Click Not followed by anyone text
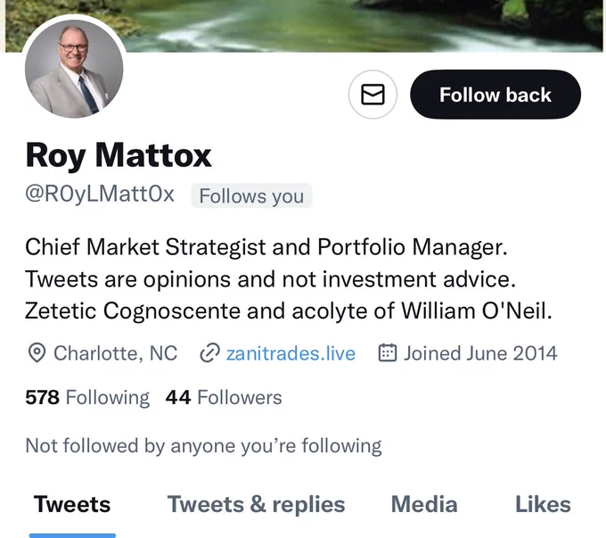Screen dimensions: 606x538 pos(203,446)
